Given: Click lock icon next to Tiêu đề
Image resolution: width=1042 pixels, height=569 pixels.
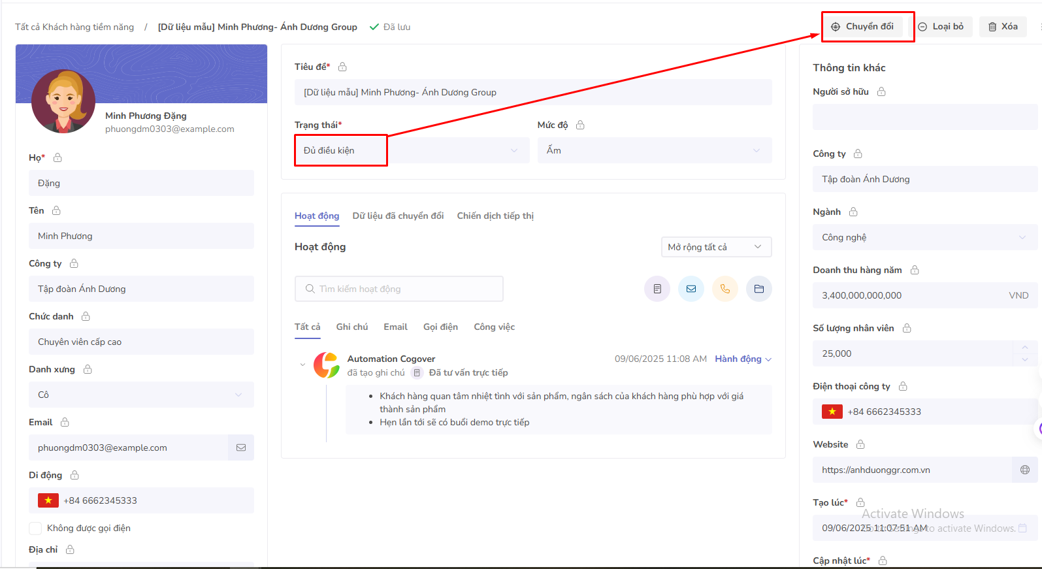Looking at the screenshot, I should pos(342,67).
